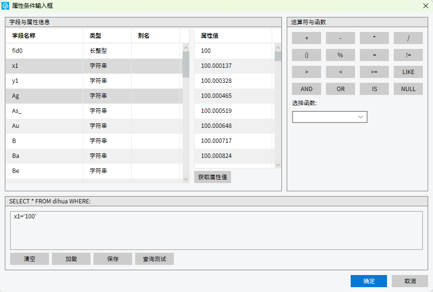Close the 属性条件输入框 dialog window
The height and width of the screenshot is (292, 433).
click(x=425, y=6)
